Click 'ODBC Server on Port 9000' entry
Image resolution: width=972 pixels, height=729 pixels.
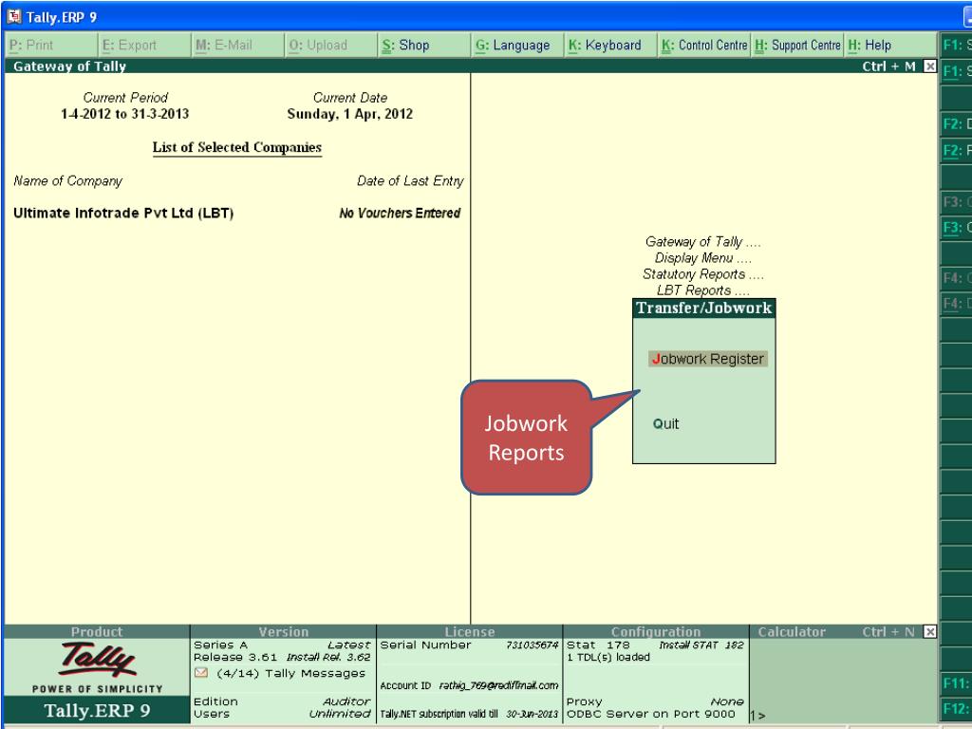[x=650, y=714]
